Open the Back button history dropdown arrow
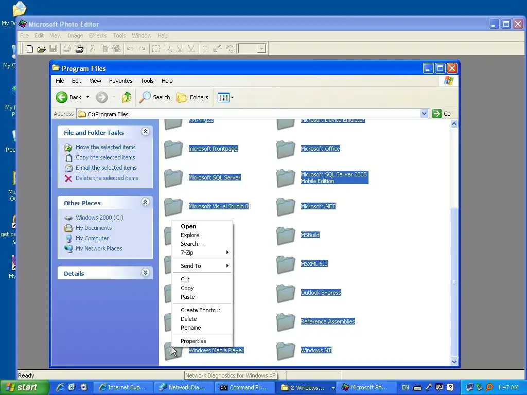This screenshot has width=527, height=395. (87, 97)
